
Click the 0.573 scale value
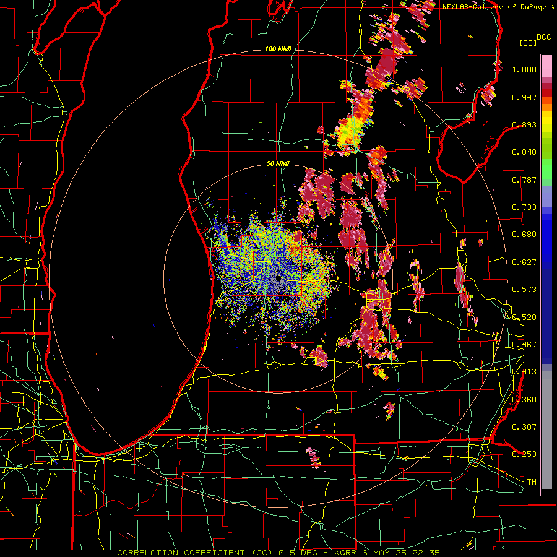pyautogui.click(x=524, y=290)
